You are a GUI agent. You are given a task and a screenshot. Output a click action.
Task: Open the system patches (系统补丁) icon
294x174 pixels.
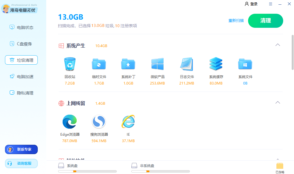pyautogui.click(x=128, y=64)
